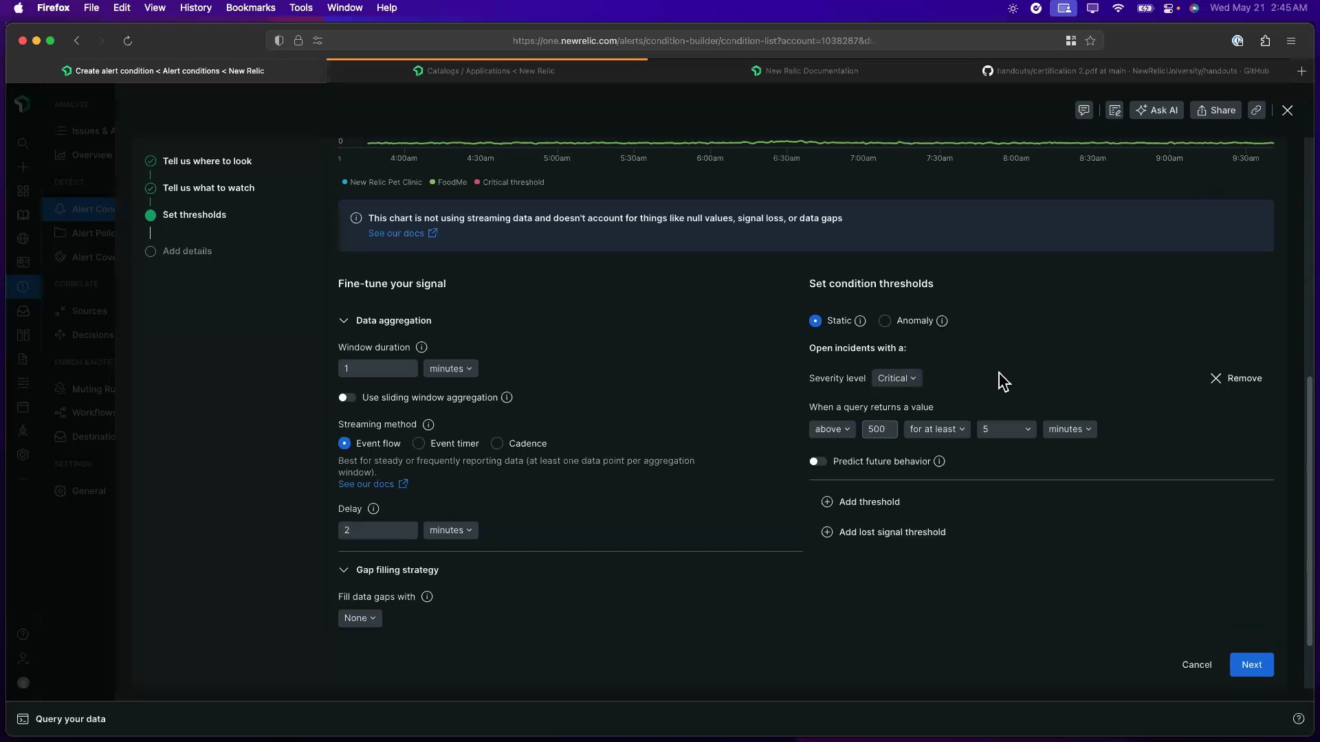
Task: Open Firefox Tools menu
Action: click(x=300, y=8)
